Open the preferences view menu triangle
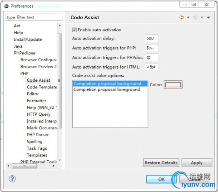Screen dimensions: 218x192 point(208,17)
